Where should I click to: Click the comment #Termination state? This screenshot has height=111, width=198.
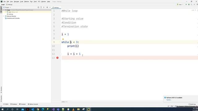75,27
